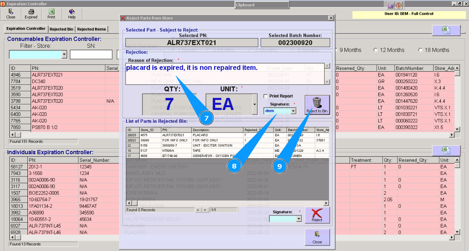Select consumables row ID 7784 DC340
The image size is (469, 251).
pyautogui.click(x=232, y=81)
